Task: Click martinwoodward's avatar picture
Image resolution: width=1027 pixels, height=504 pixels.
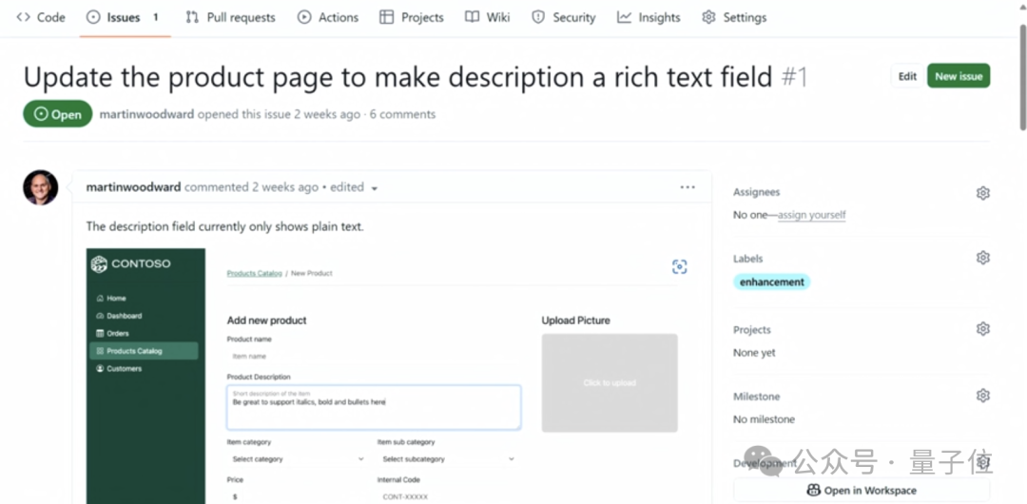Action: click(x=41, y=187)
